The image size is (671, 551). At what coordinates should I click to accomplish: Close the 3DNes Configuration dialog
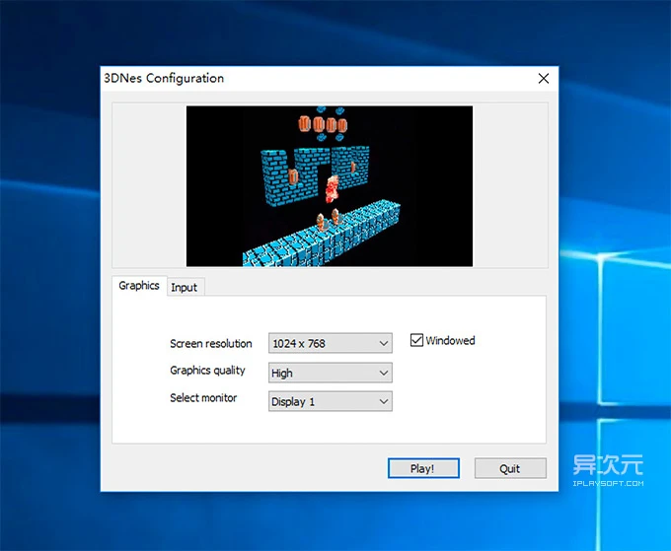543,79
